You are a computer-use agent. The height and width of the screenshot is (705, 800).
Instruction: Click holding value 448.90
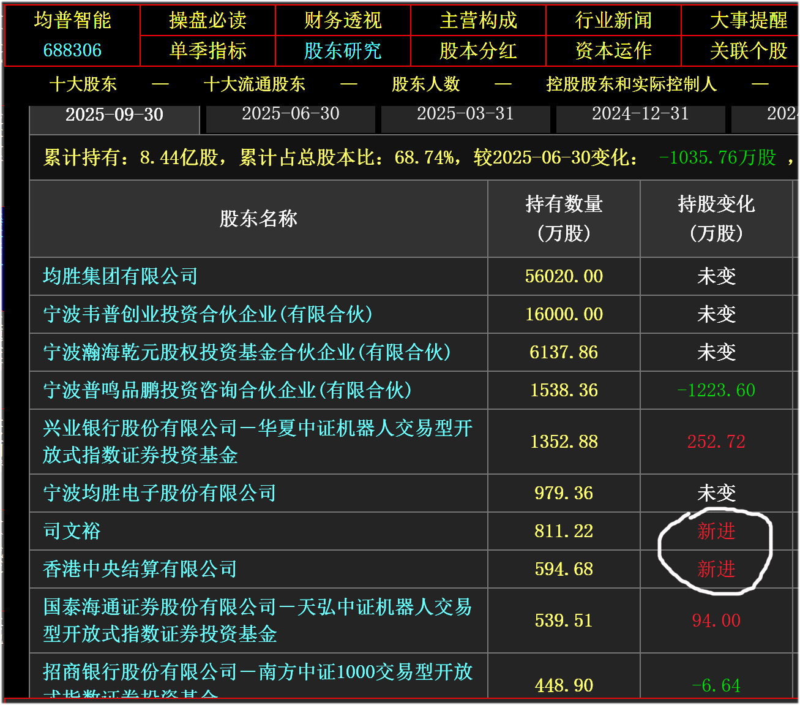[x=564, y=685]
